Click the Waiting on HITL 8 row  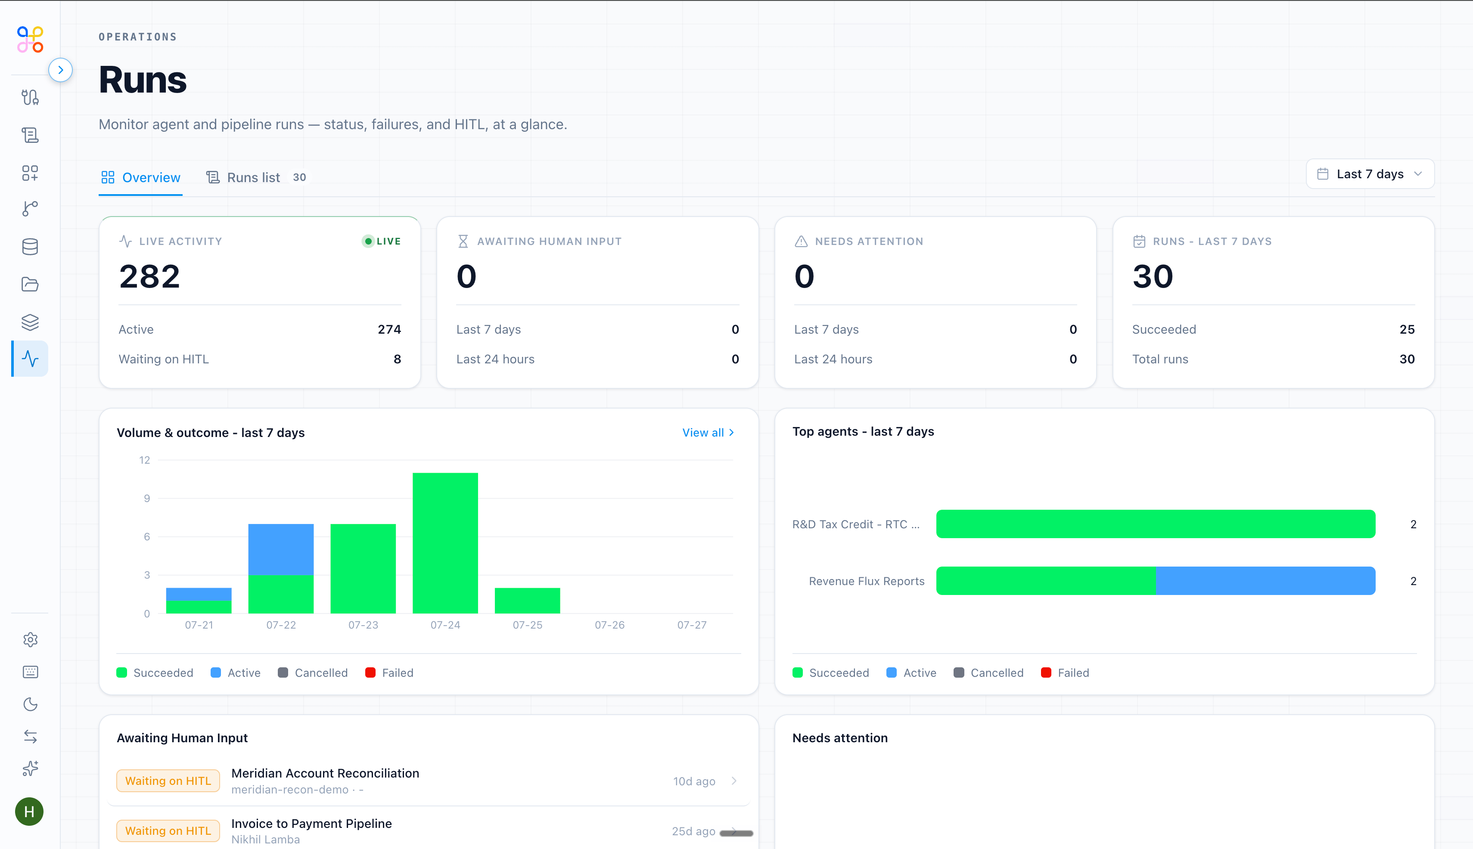tap(260, 359)
